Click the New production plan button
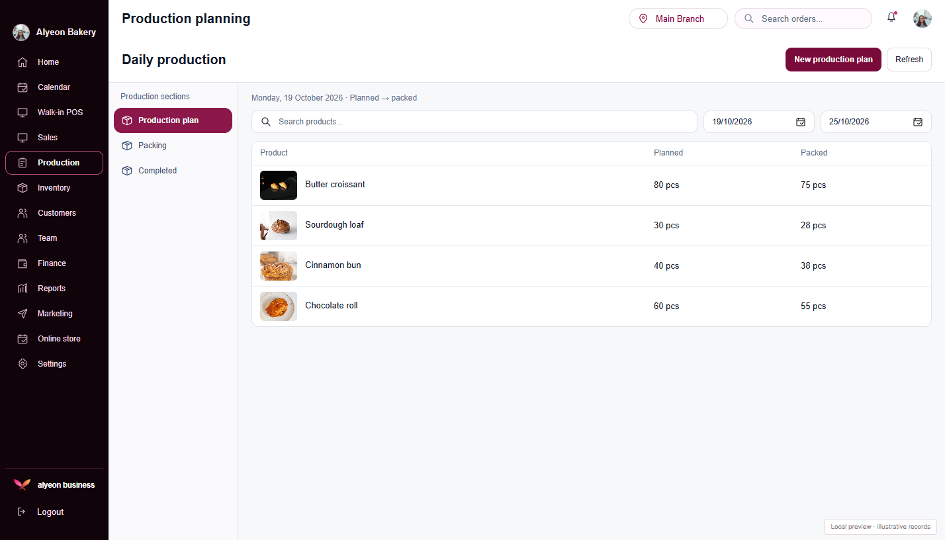The height and width of the screenshot is (540, 945). pyautogui.click(x=833, y=60)
